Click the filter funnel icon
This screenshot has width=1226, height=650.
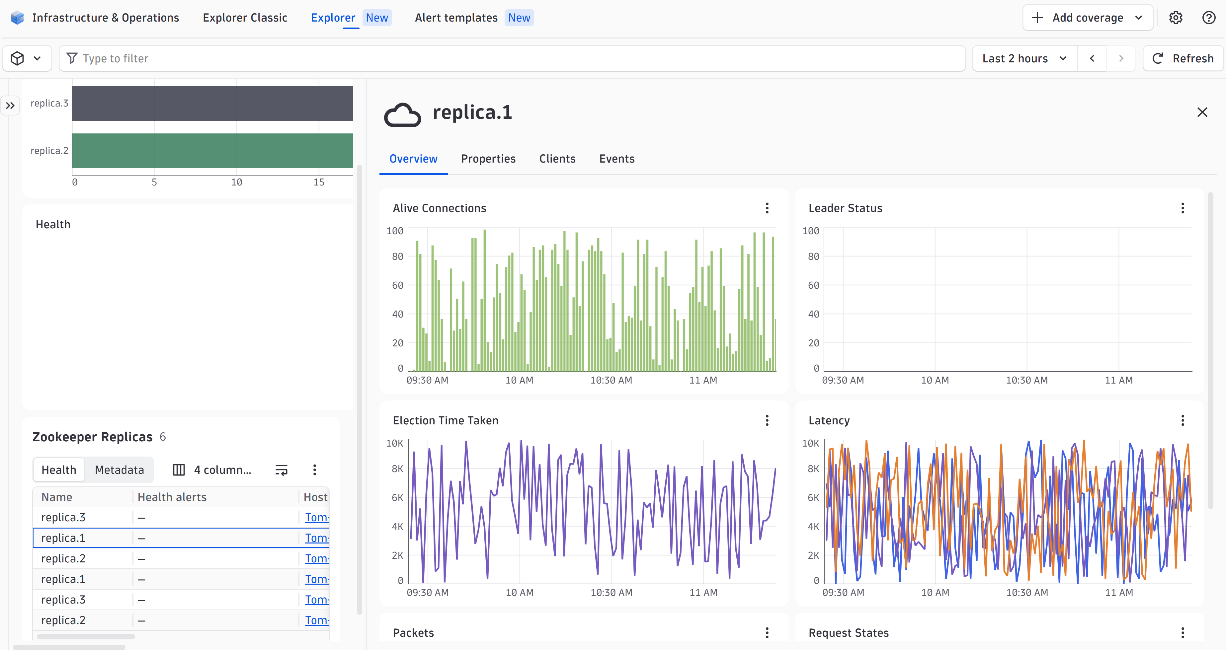72,58
